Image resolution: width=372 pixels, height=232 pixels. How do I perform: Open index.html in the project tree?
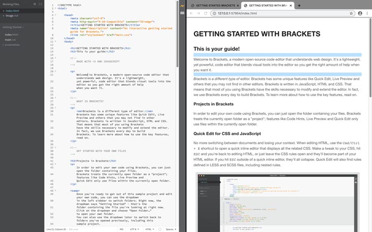click(x=11, y=34)
